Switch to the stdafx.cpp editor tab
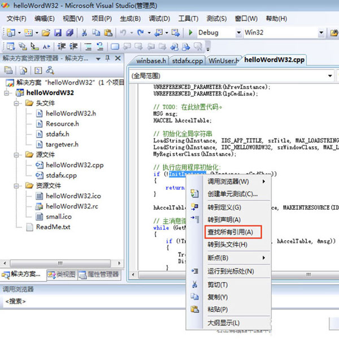The image size is (339, 343). [x=187, y=60]
